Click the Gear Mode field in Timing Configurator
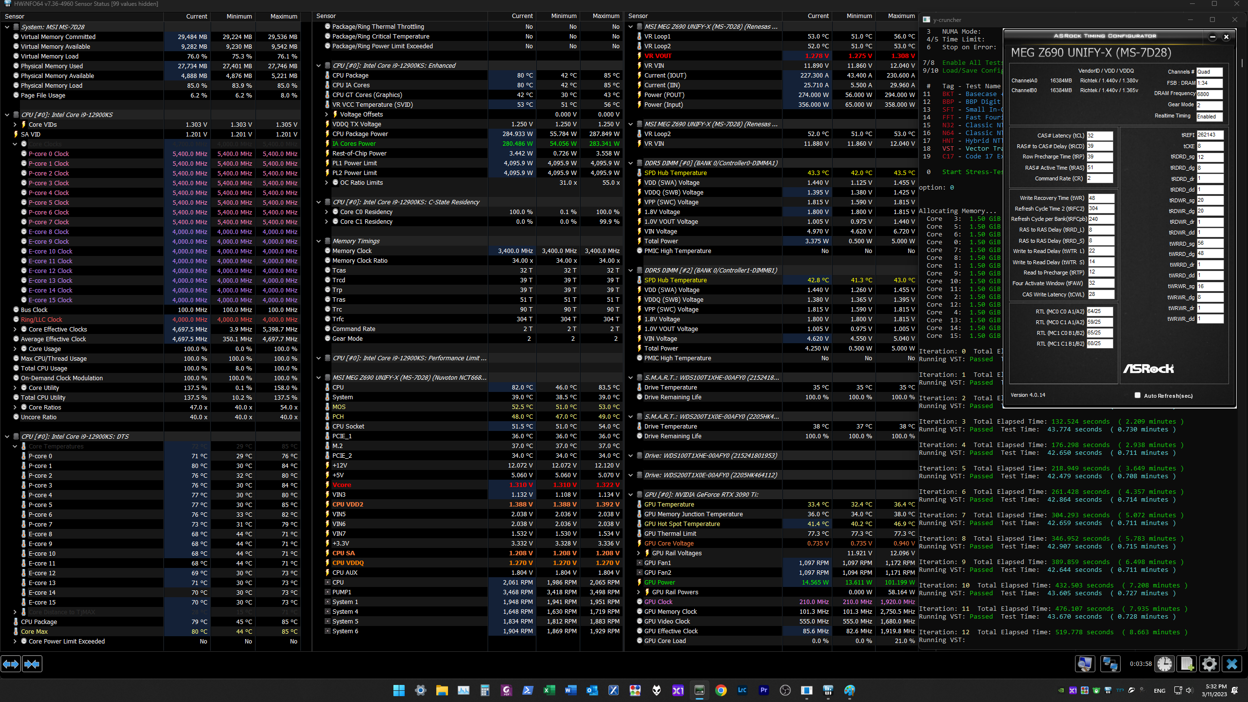 (x=1210, y=105)
